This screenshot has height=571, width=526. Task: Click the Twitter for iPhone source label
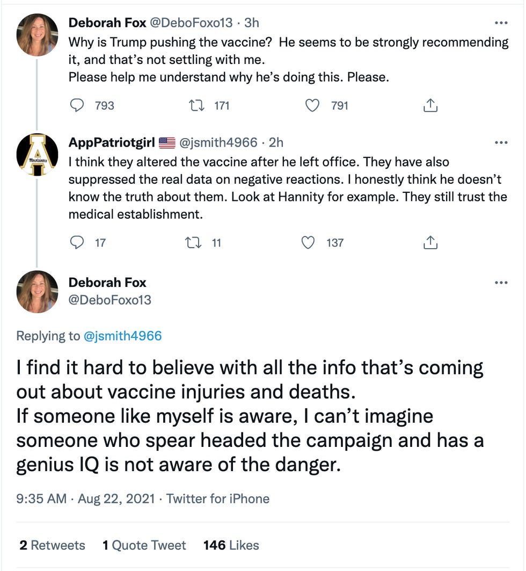[218, 498]
